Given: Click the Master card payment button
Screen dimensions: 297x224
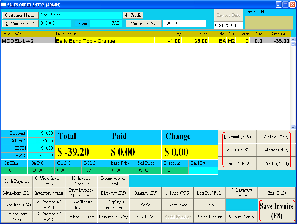Looking at the screenshot, I should [276, 150].
